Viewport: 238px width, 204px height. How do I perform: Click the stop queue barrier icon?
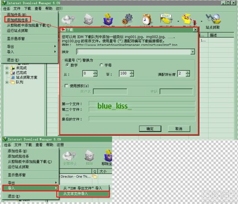coord(189,20)
